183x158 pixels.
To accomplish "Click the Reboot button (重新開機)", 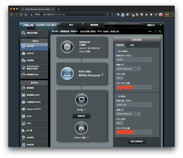I will (x=94, y=25).
